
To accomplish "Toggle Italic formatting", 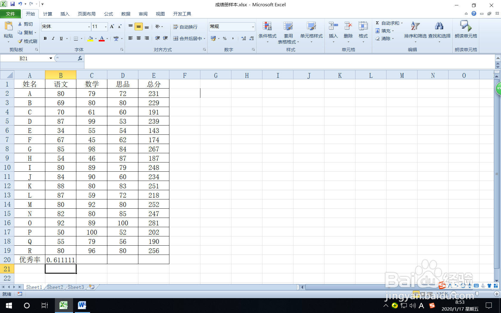I will pyautogui.click(x=53, y=38).
